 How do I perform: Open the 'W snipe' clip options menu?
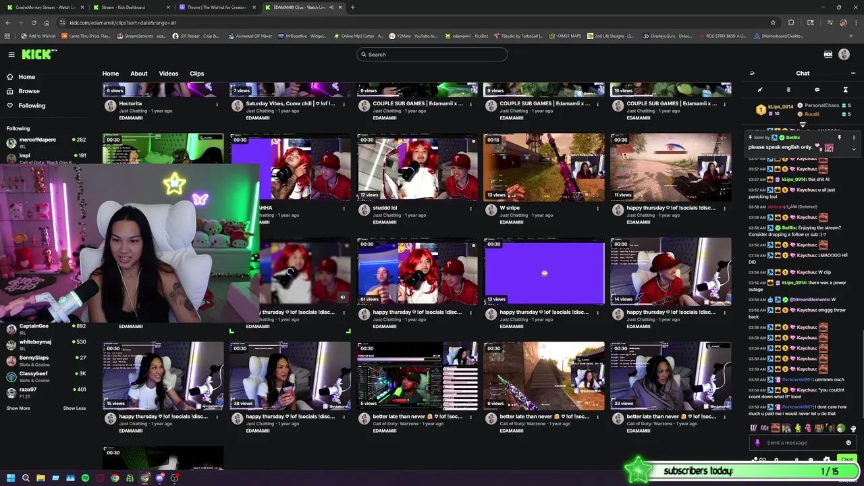click(597, 209)
